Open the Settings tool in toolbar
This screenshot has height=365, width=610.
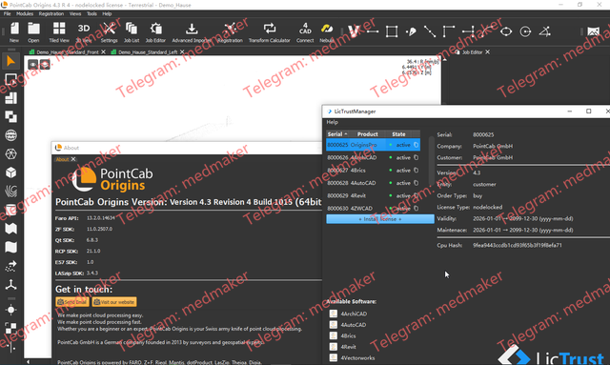click(x=109, y=31)
